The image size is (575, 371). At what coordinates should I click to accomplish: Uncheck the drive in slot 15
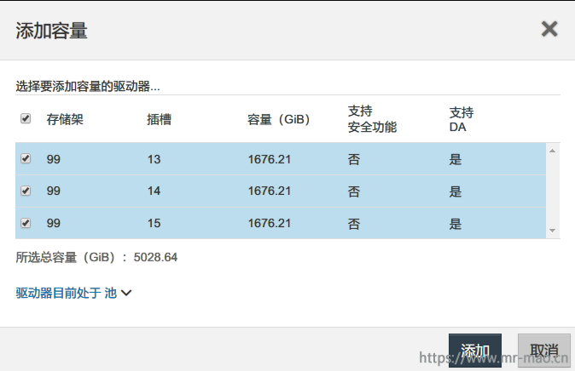tap(26, 223)
